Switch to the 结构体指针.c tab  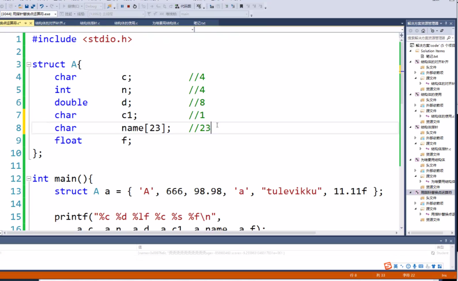point(89,23)
